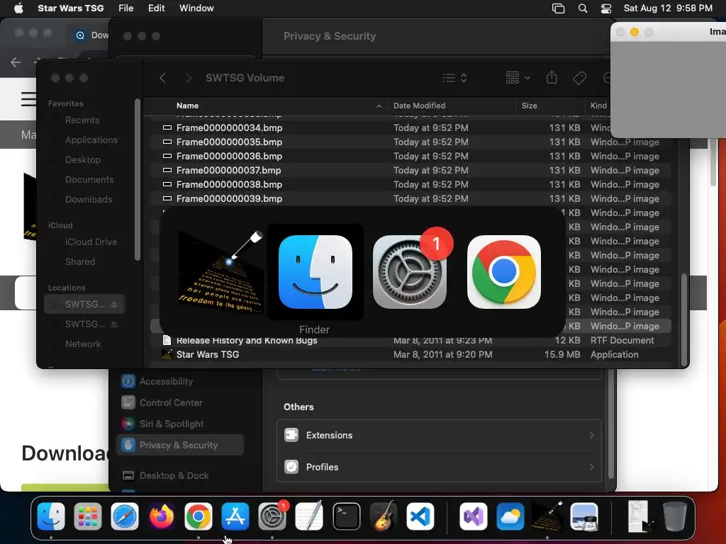Image resolution: width=726 pixels, height=544 pixels.
Task: Open the Star Wars TSG app menu
Action: pos(70,8)
